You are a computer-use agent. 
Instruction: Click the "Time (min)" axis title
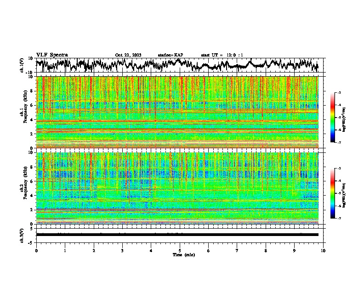click(184, 255)
